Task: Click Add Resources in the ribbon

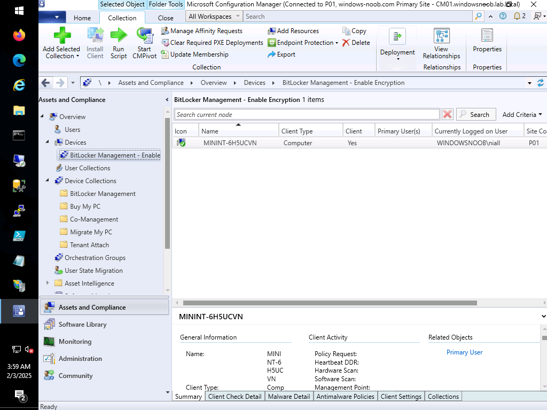Action: (293, 31)
